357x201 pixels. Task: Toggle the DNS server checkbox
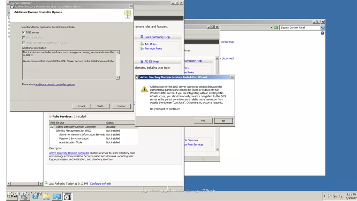[23, 32]
